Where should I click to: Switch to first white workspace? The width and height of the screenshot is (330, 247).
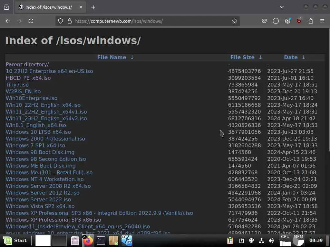pos(43,240)
